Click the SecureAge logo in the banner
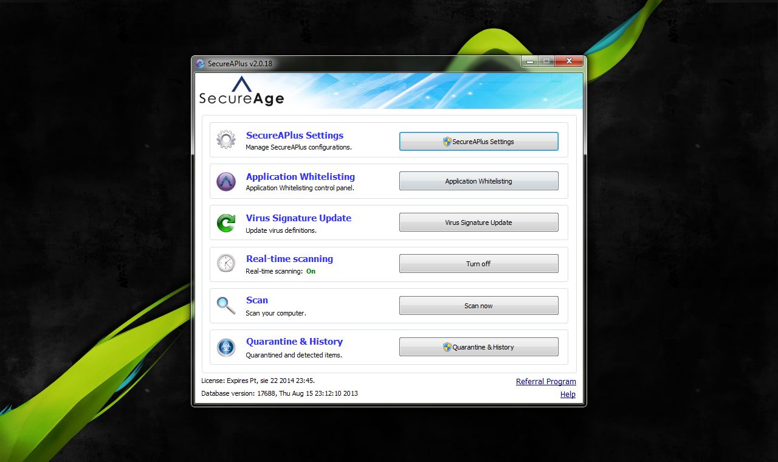The width and height of the screenshot is (778, 462). [241, 91]
